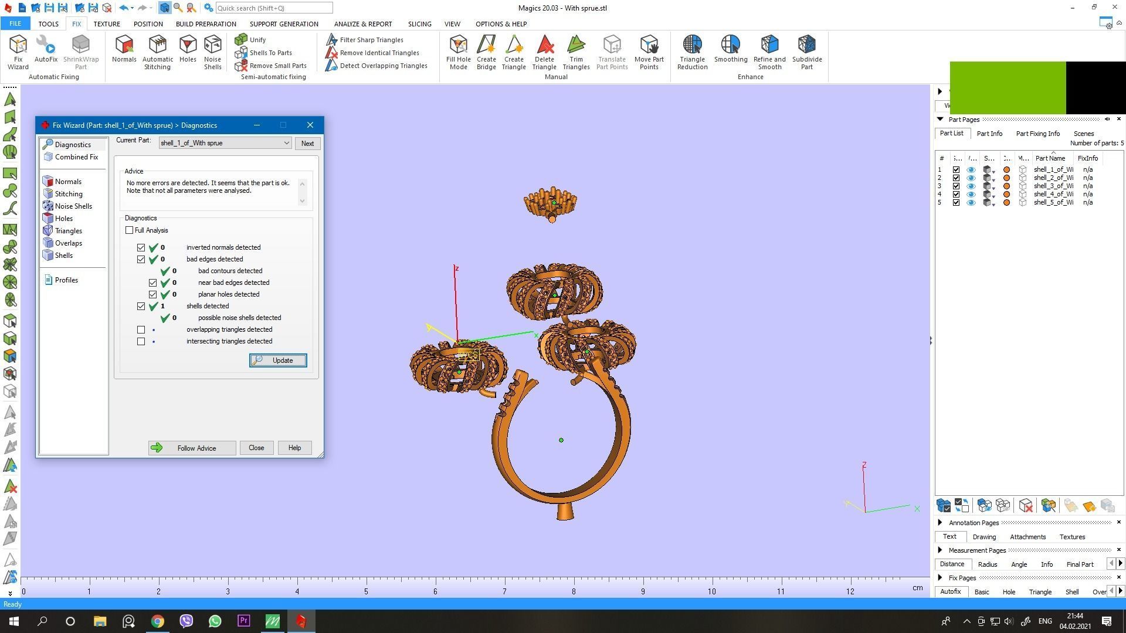The image size is (1126, 633).
Task: Hide shell_3 part using eye icon
Action: 971,186
